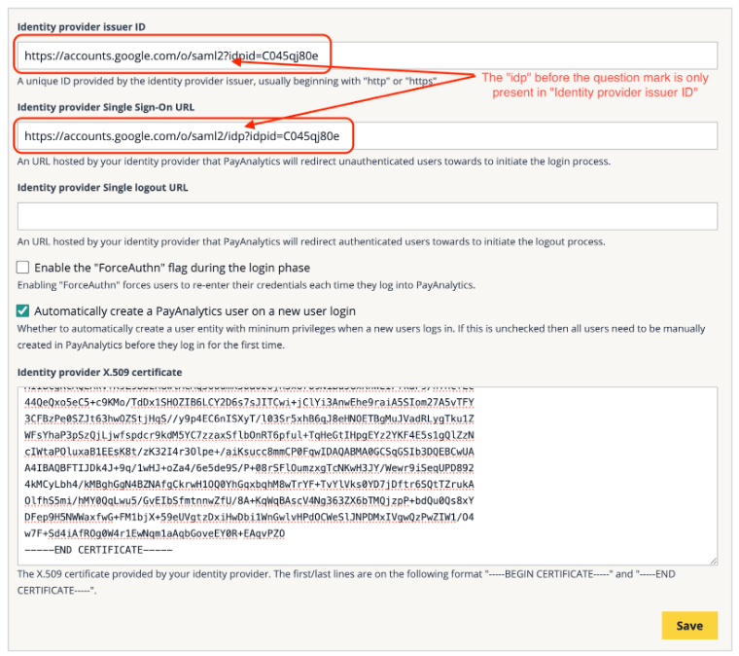The width and height of the screenshot is (739, 656).
Task: Click the "Automatically create a PayAnalytics user" label text
Action: 194,311
